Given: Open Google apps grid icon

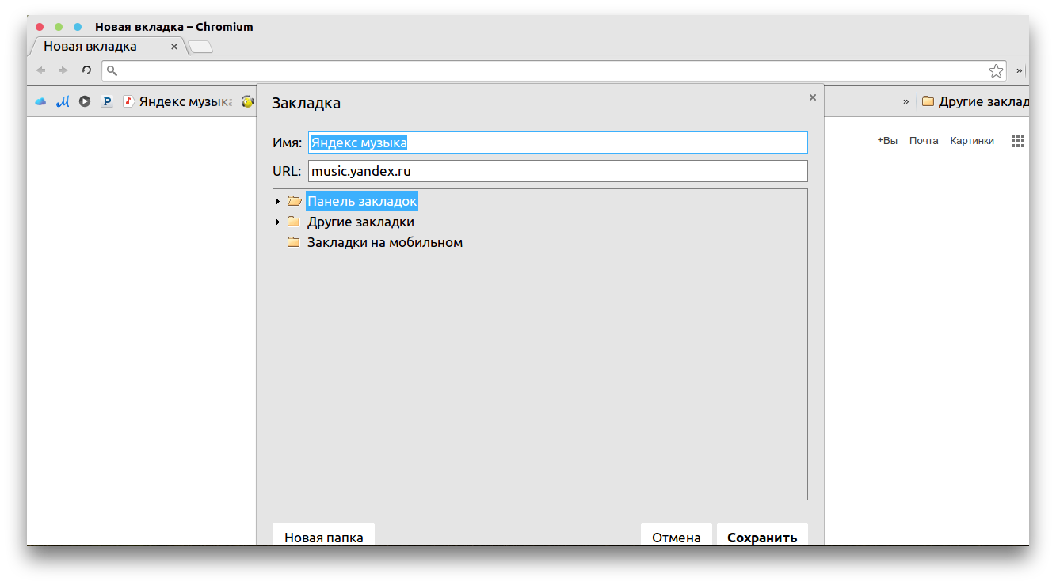Looking at the screenshot, I should (x=1018, y=141).
